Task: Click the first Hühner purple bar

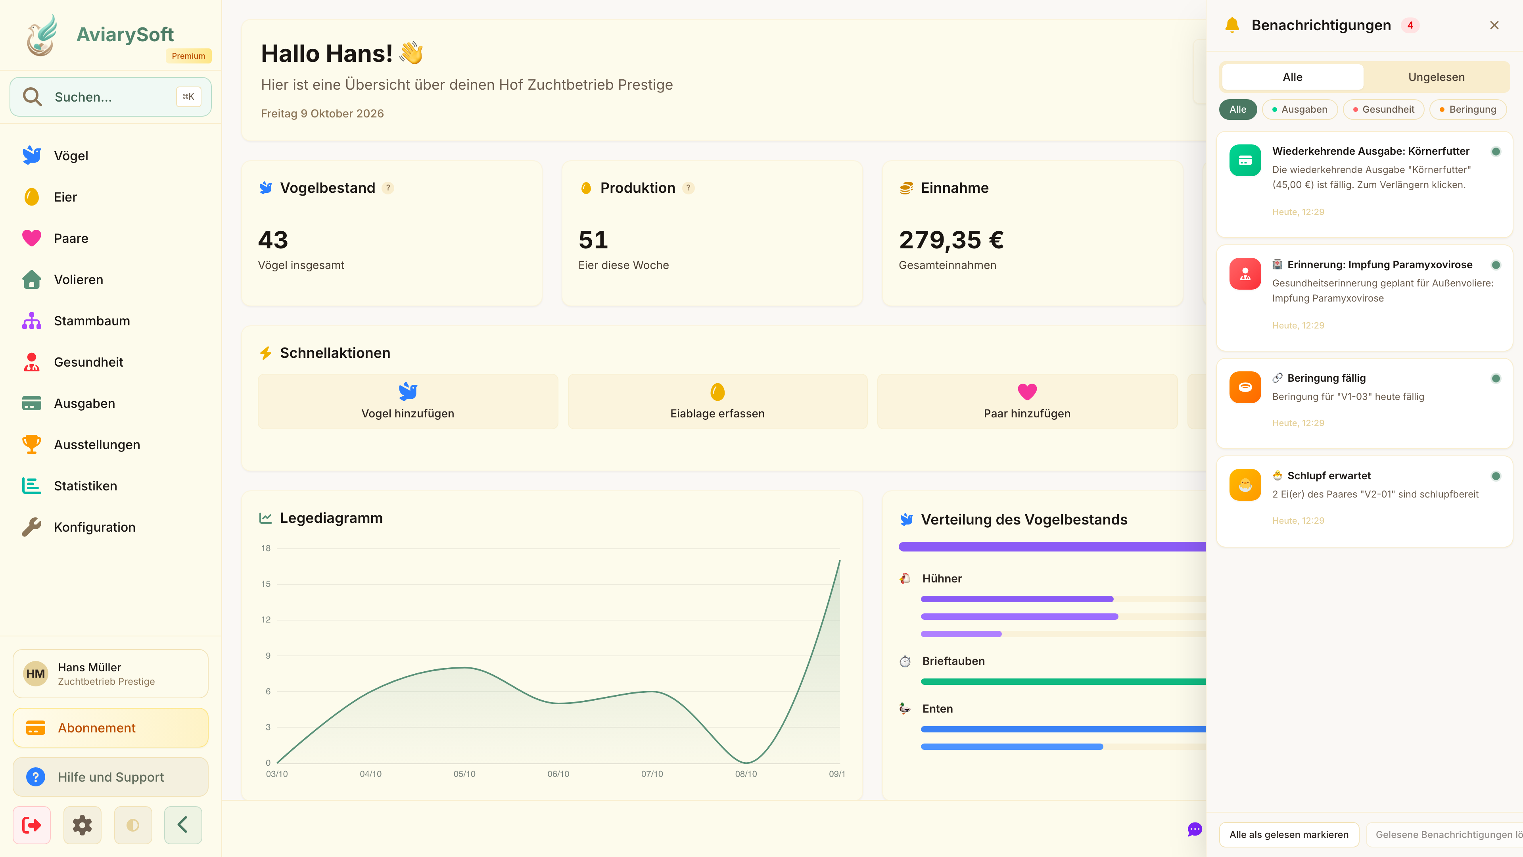Action: [x=1017, y=599]
